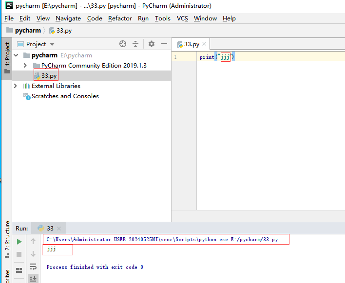Expand External Libraries node
The image size is (345, 283).
pyautogui.click(x=16, y=86)
